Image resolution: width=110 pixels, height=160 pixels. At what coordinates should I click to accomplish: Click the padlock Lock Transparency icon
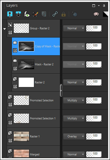(64, 14)
